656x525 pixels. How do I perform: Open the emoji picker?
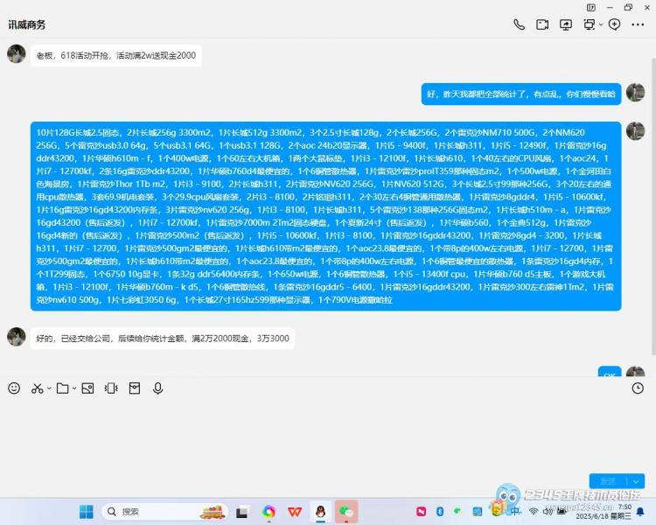[14, 388]
